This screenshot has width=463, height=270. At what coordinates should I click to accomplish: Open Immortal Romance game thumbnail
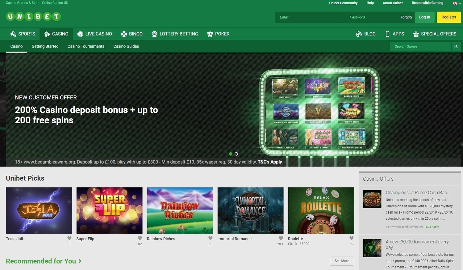(x=251, y=211)
